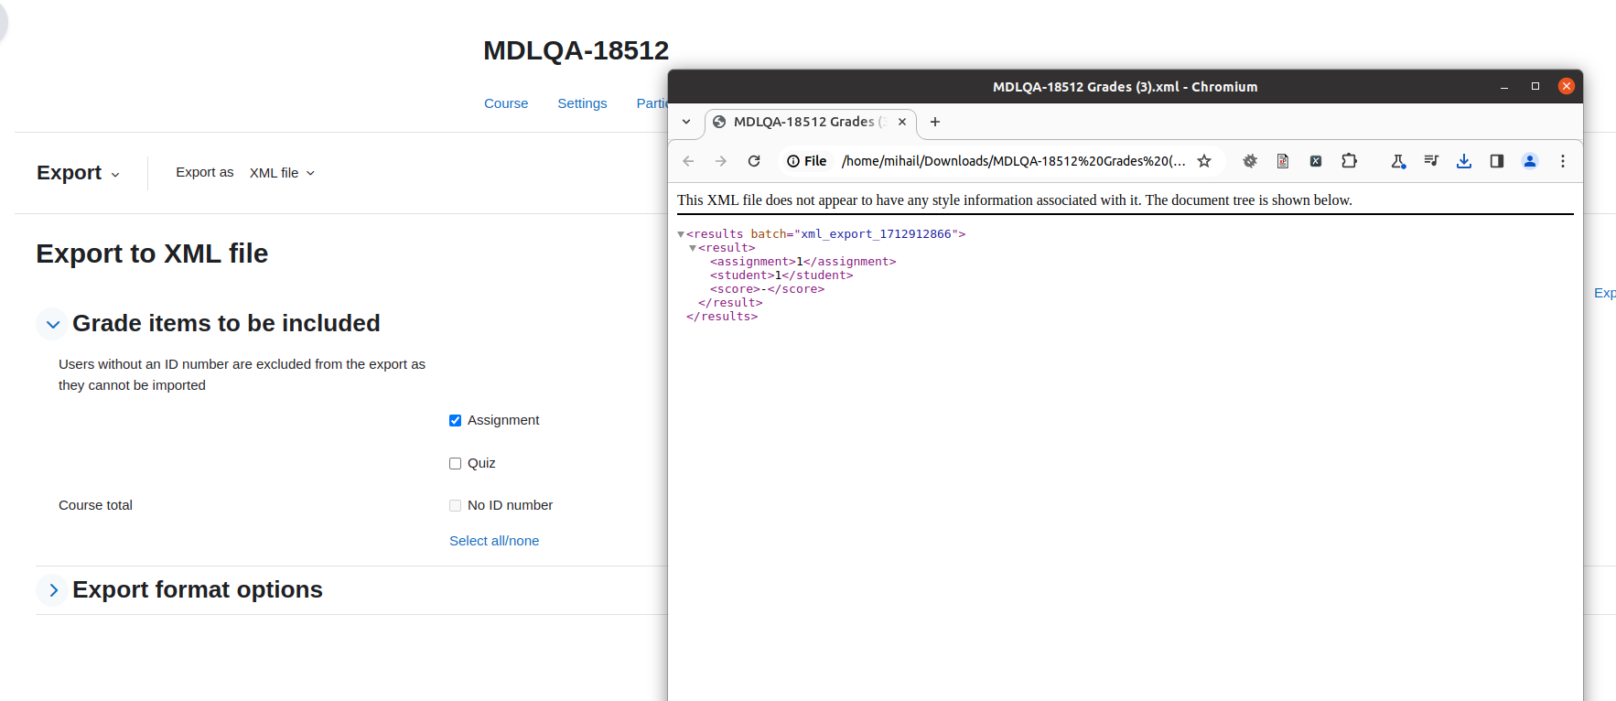The height and width of the screenshot is (701, 1616).
Task: Click the Chromium window title bar text
Action: 1125,87
